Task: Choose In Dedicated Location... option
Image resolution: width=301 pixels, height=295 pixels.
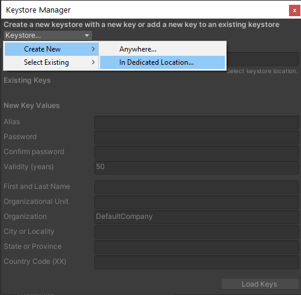Action: coord(162,62)
